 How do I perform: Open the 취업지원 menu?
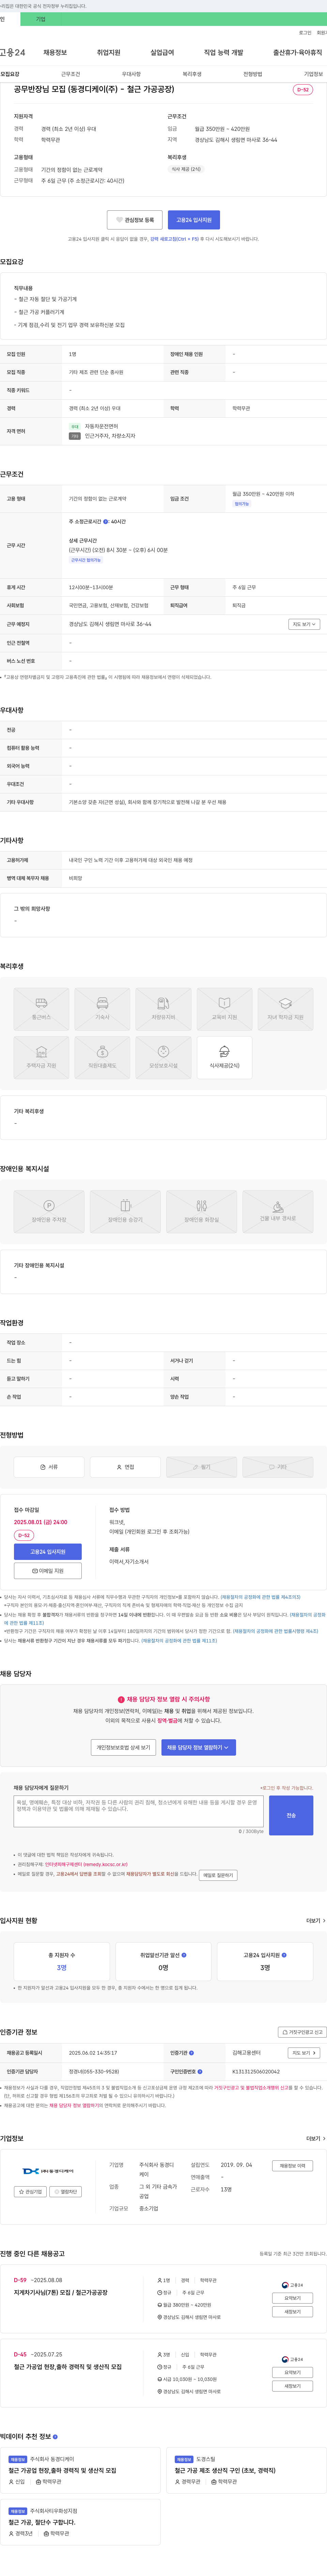tap(108, 52)
